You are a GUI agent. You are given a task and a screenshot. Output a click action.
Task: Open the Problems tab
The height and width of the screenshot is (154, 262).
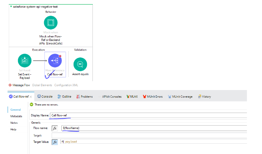click(84, 97)
